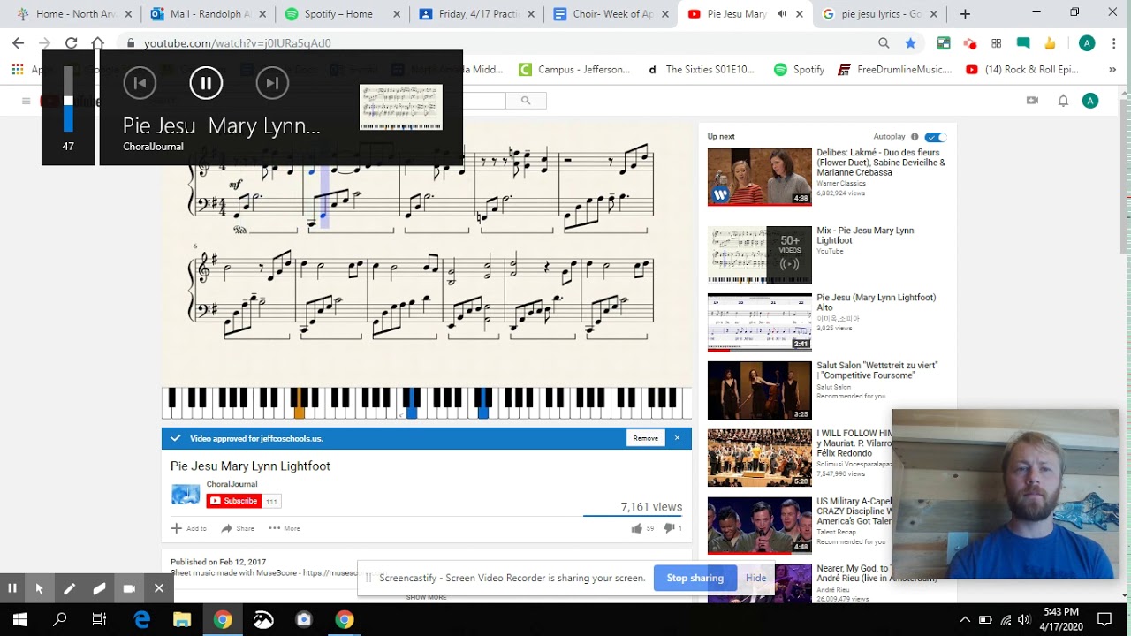This screenshot has height=636, width=1131.
Task: Select the Screencastify eraser tool
Action: point(99,587)
